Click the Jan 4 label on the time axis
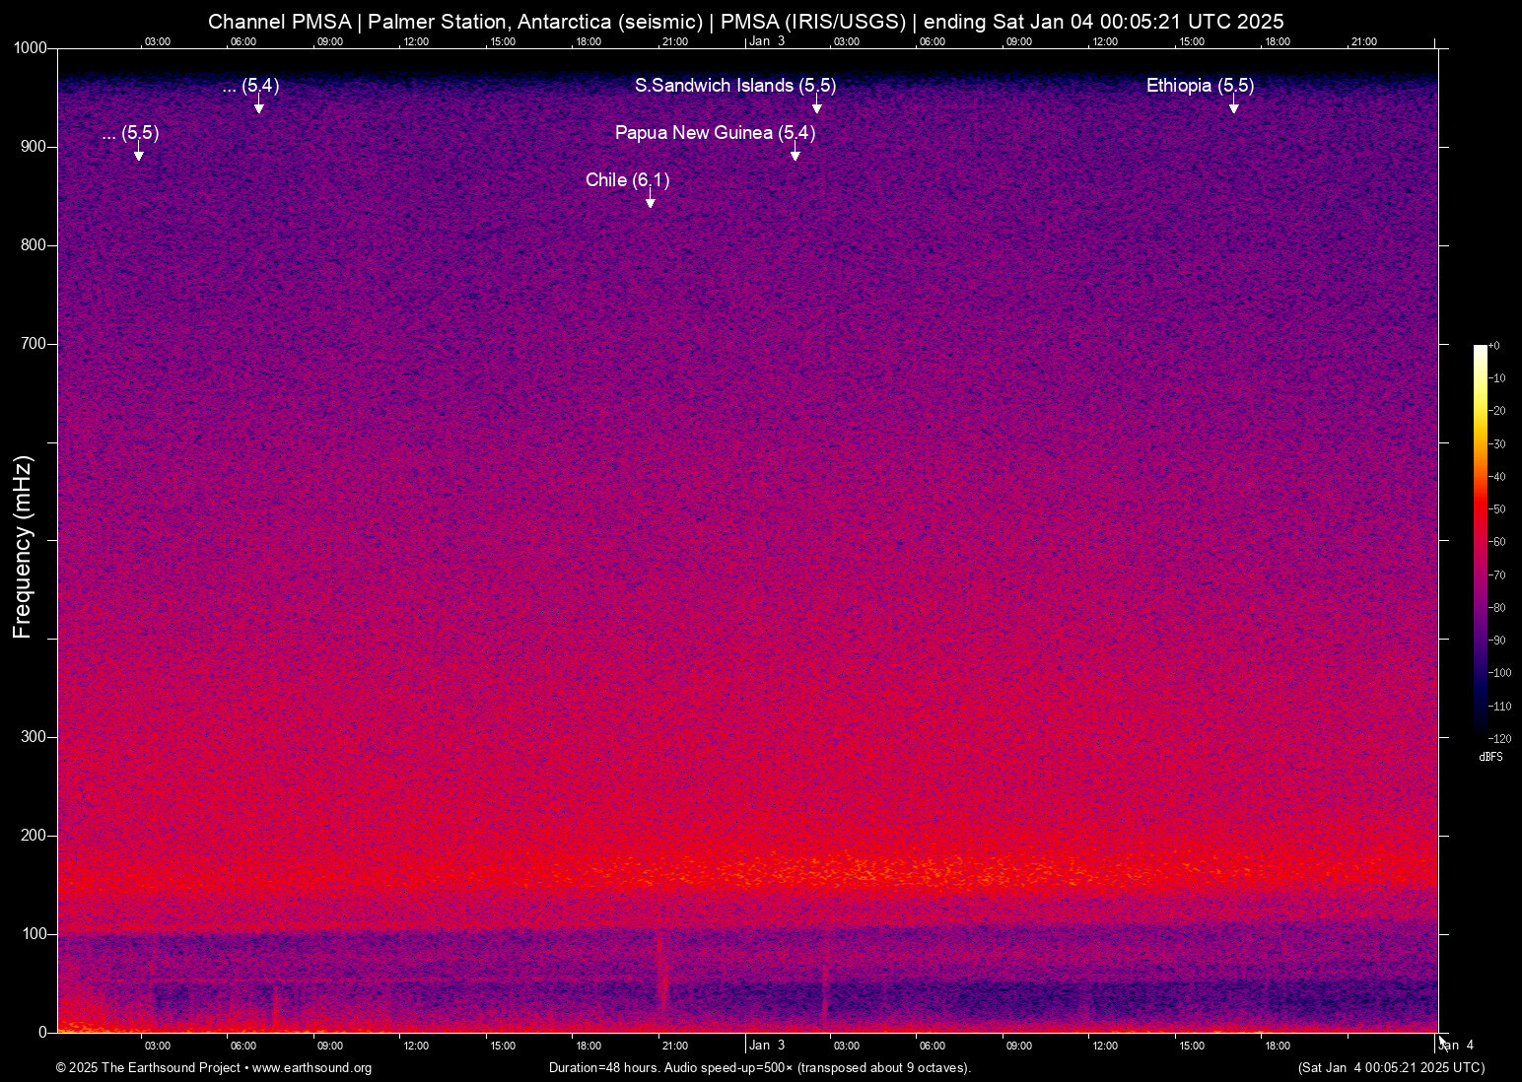The image size is (1522, 1082). [x=1458, y=1045]
